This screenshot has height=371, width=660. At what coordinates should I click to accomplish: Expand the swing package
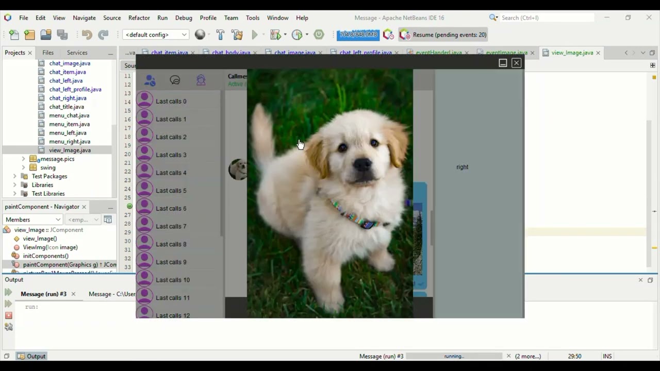click(23, 167)
